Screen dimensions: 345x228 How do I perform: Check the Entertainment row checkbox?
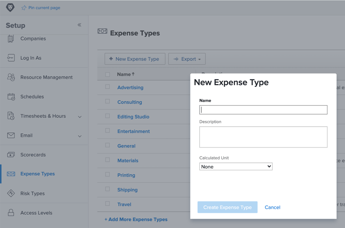tap(108, 131)
